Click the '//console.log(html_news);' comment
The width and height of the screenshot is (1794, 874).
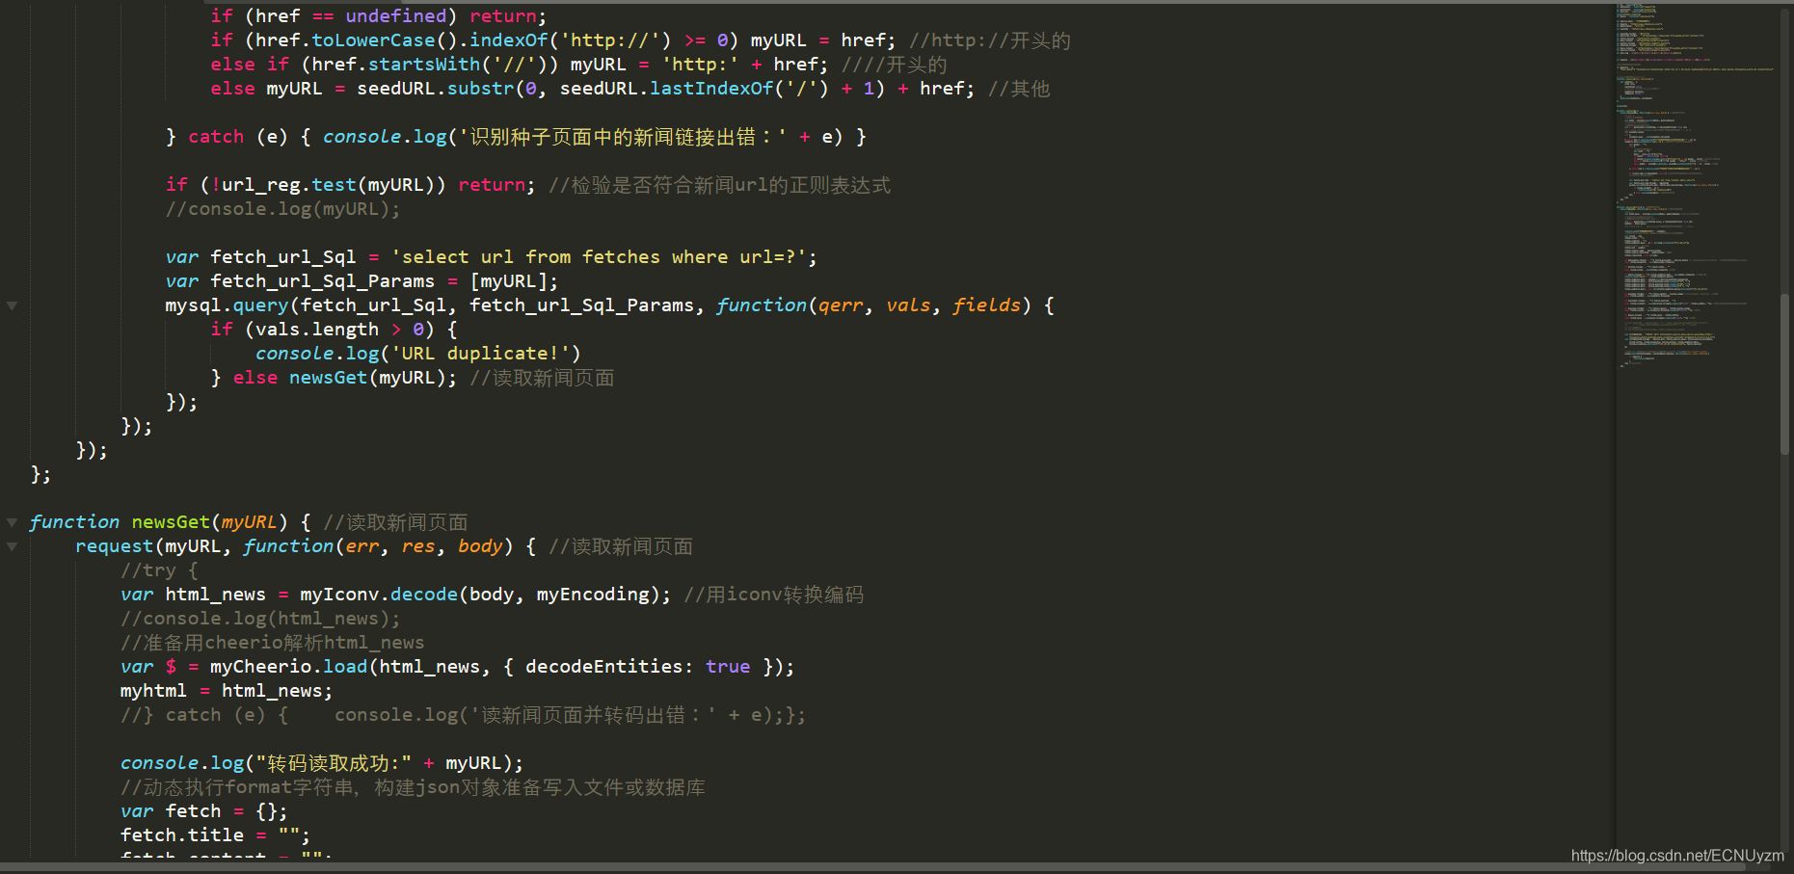click(x=260, y=619)
